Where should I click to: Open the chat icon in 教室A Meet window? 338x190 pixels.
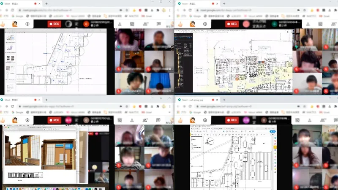[x=158, y=24]
